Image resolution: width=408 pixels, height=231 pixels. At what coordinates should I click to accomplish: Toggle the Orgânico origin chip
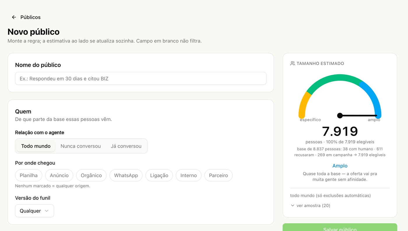pos(91,175)
